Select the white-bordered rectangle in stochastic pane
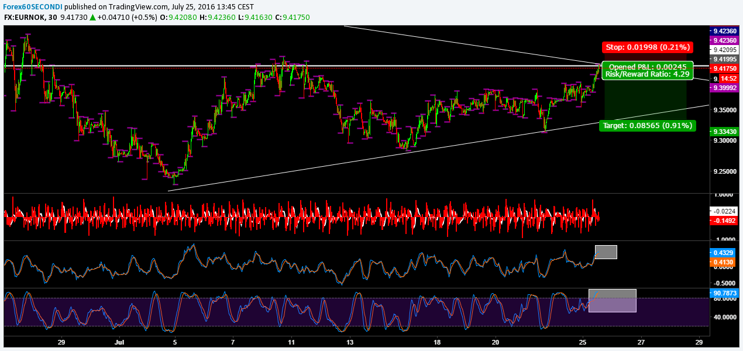This screenshot has width=743, height=351. coord(612,301)
